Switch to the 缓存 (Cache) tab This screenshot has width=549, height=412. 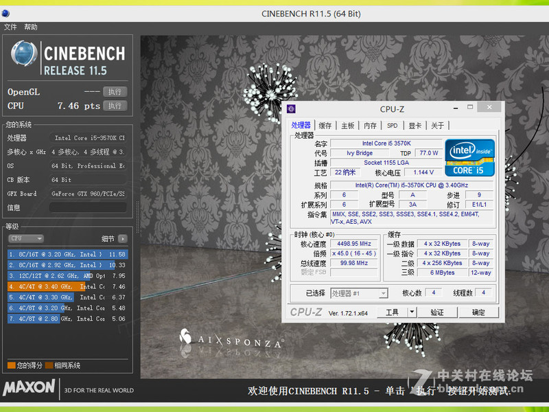pos(325,125)
